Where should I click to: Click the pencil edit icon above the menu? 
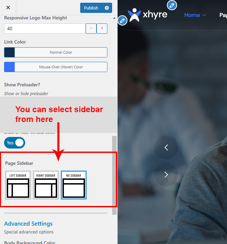pos(172,5)
